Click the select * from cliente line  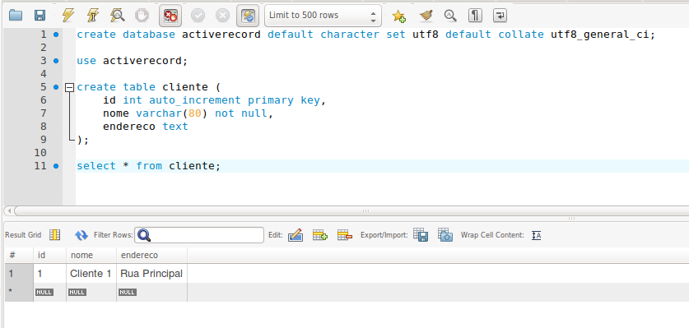tap(148, 166)
